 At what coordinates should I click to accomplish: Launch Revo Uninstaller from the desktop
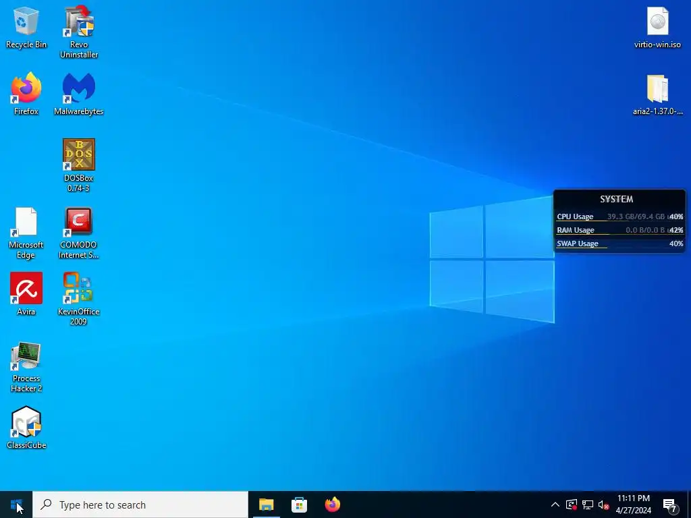(78, 32)
